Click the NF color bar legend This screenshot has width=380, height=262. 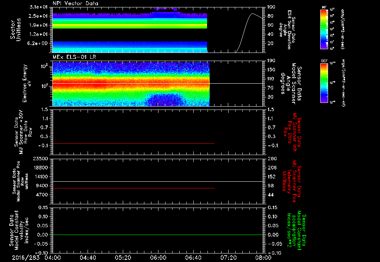(324, 29)
